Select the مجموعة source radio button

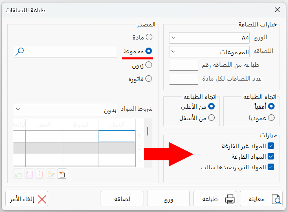[149, 51]
